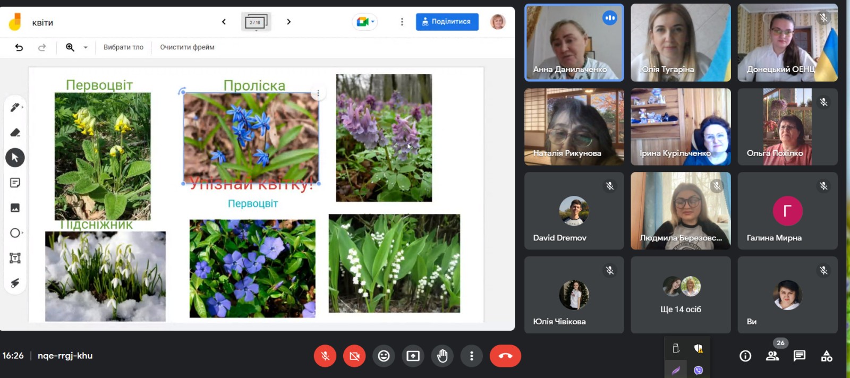Image resolution: width=850 pixels, height=378 pixels.
Task: Go to the next frame arrow
Action: pos(288,22)
